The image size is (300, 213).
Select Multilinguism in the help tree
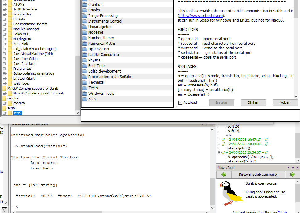23,39
